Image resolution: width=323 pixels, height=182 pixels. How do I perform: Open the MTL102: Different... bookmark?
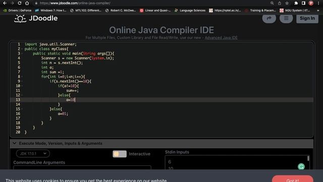[86, 10]
